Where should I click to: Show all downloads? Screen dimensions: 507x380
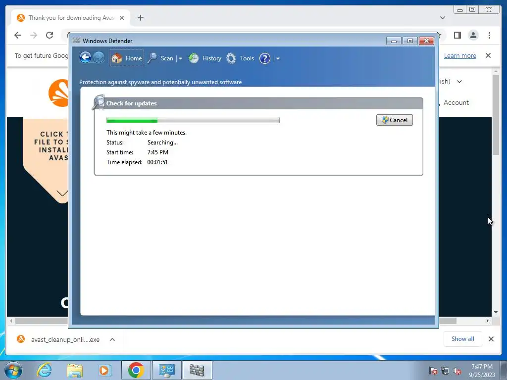coord(463,338)
